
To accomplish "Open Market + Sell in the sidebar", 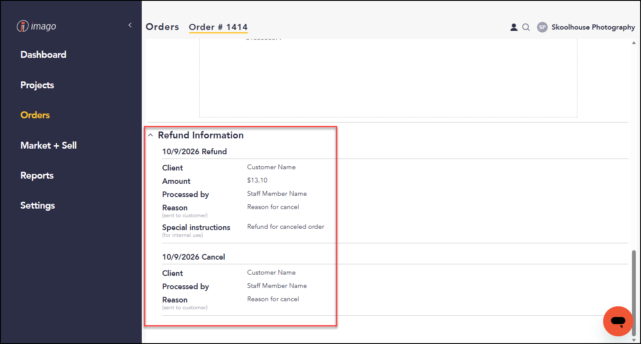I will (x=49, y=145).
